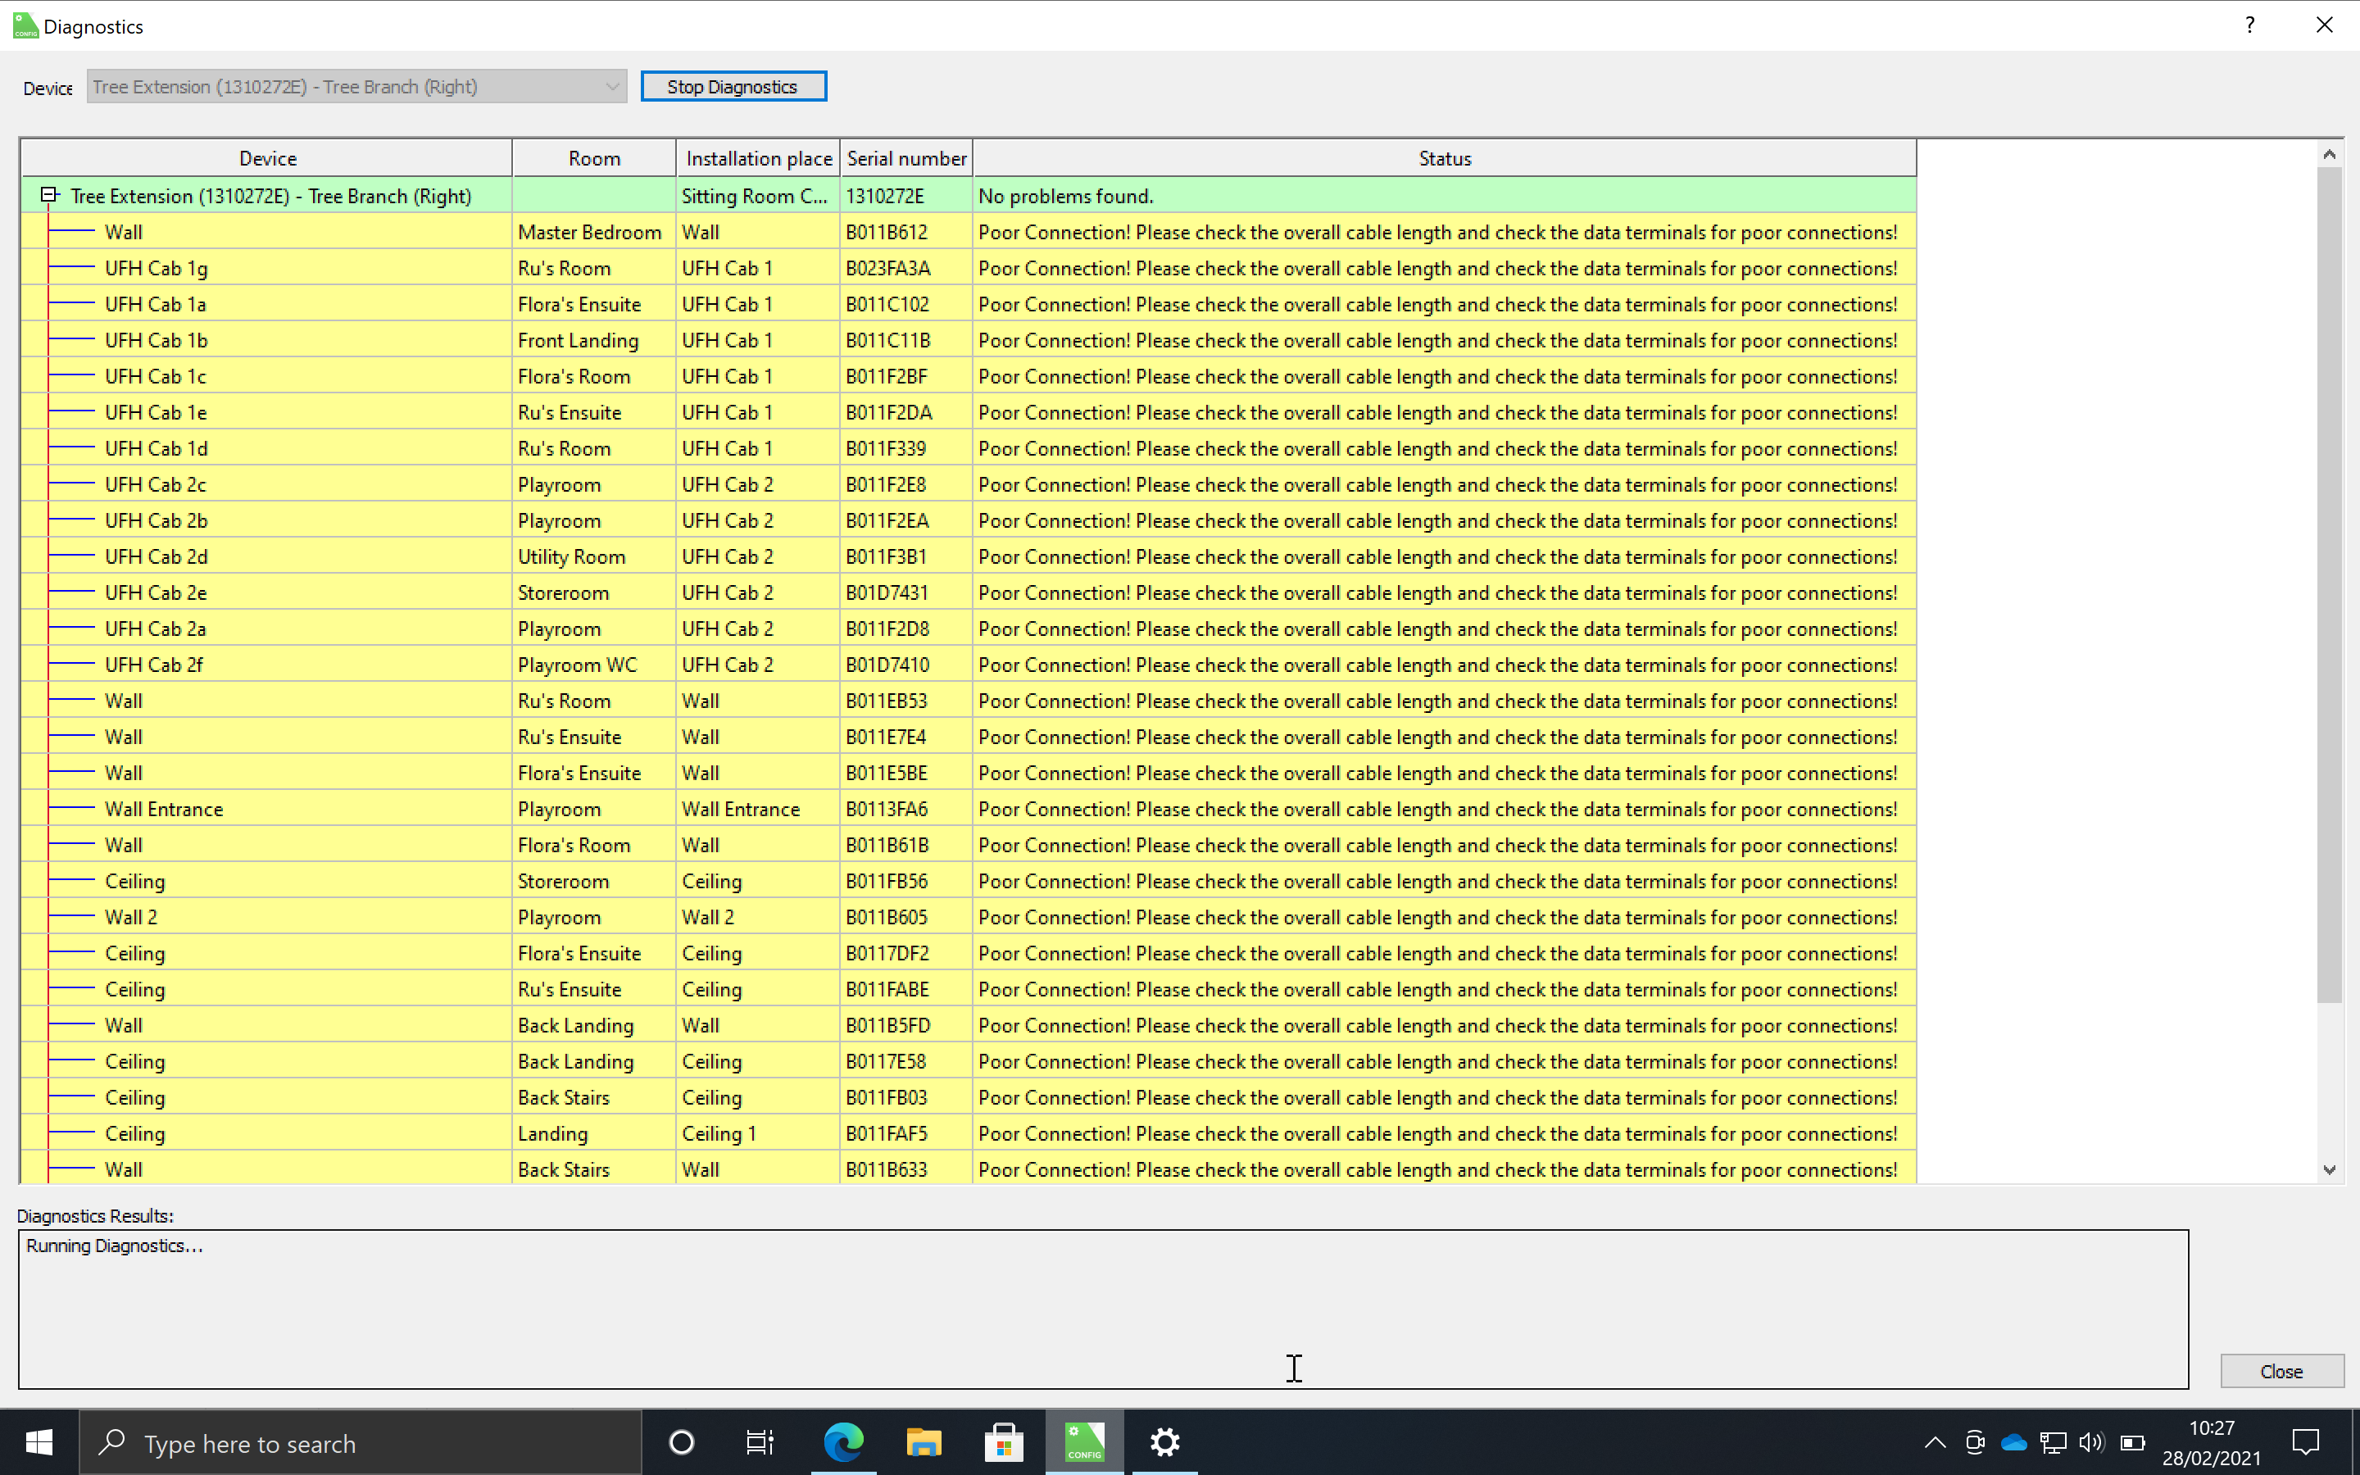Click the Cortana circle icon
The width and height of the screenshot is (2360, 1475).
682,1442
